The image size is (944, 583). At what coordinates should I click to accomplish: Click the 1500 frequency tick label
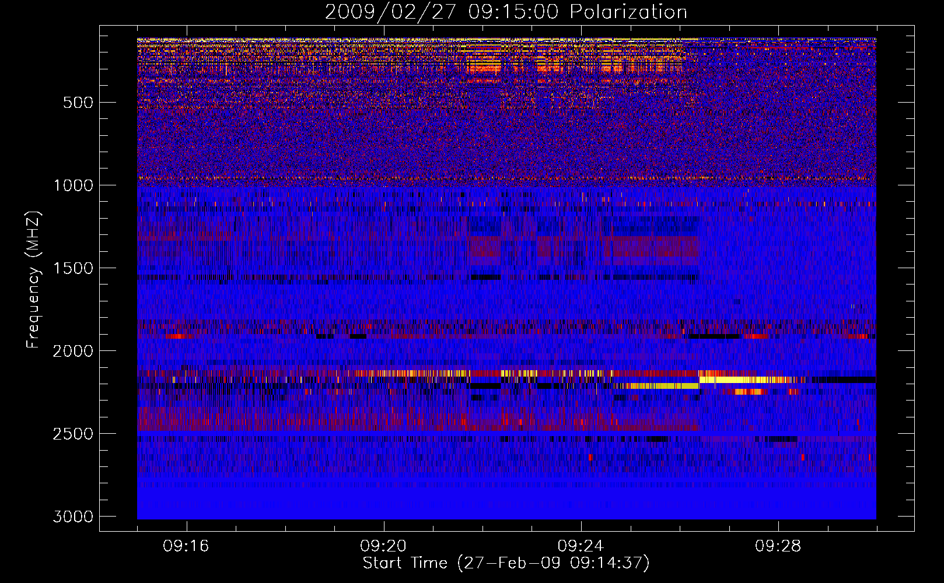[x=74, y=268]
